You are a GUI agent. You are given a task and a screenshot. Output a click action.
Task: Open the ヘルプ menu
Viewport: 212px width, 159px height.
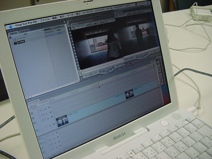pyautogui.click(x=127, y=6)
